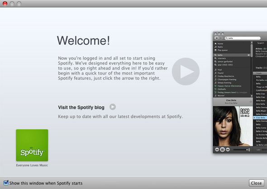Open Radio in the preview sidebar
Screen dimensions: 267x189
[219, 47]
